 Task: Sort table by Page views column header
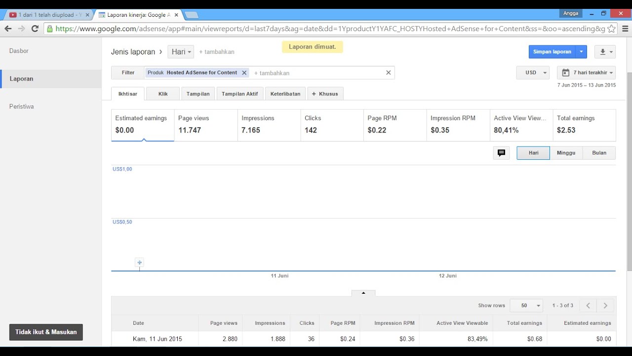tap(224, 323)
